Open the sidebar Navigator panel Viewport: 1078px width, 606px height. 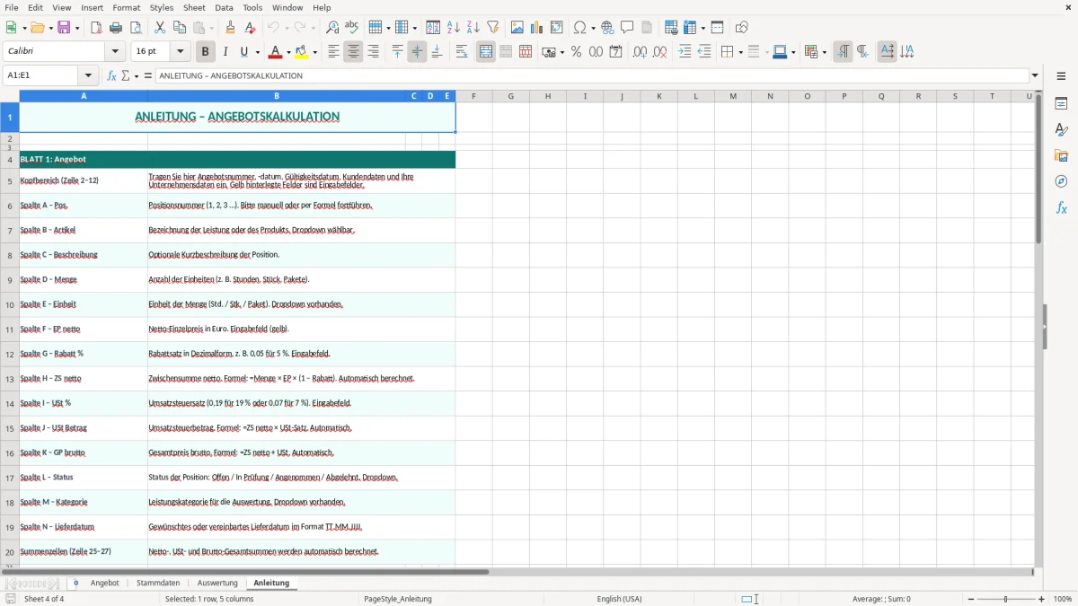click(x=1061, y=181)
